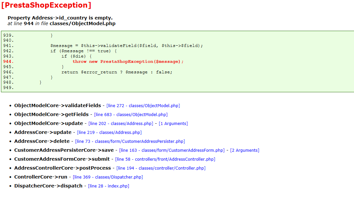The image size is (354, 203).
Task: Select the 'Property Address->id_country is empty' message
Action: pos(60,18)
